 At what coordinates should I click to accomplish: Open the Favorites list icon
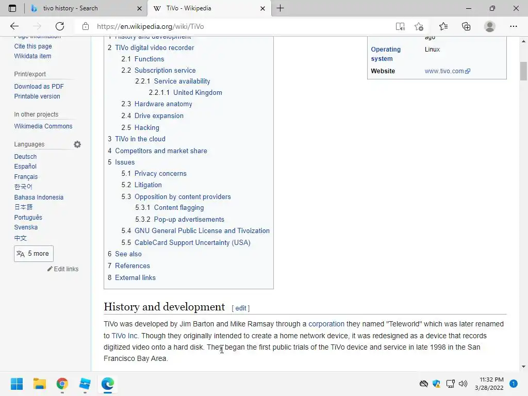(443, 26)
